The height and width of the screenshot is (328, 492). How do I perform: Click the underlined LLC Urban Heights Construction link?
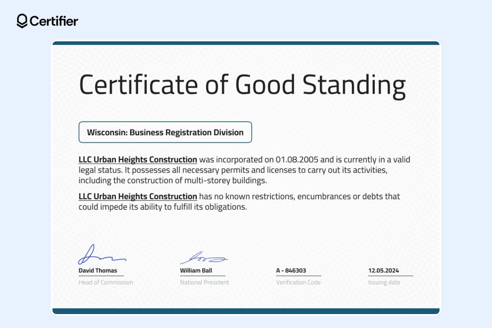click(x=138, y=159)
